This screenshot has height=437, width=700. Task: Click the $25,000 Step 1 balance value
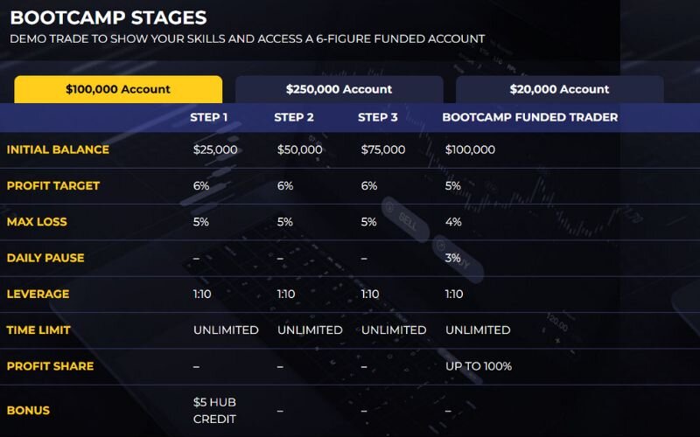(x=215, y=149)
